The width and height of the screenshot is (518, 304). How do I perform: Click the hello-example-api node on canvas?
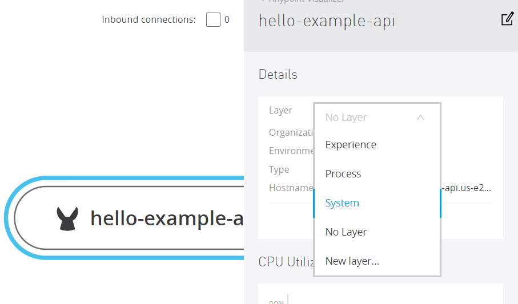click(x=124, y=218)
